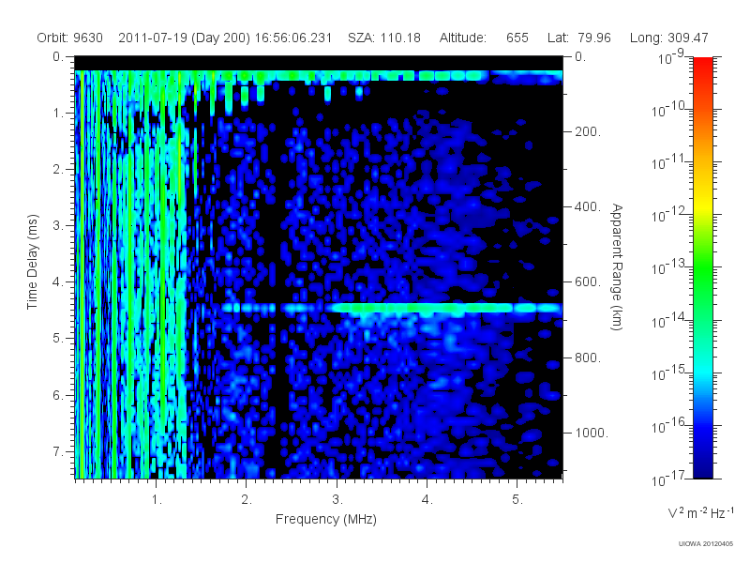The height and width of the screenshot is (563, 750).
Task: Click the colorbar label '10⁻¹¹'
Action: 670,162
